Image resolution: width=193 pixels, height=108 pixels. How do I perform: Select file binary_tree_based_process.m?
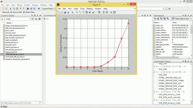(x=17, y=26)
